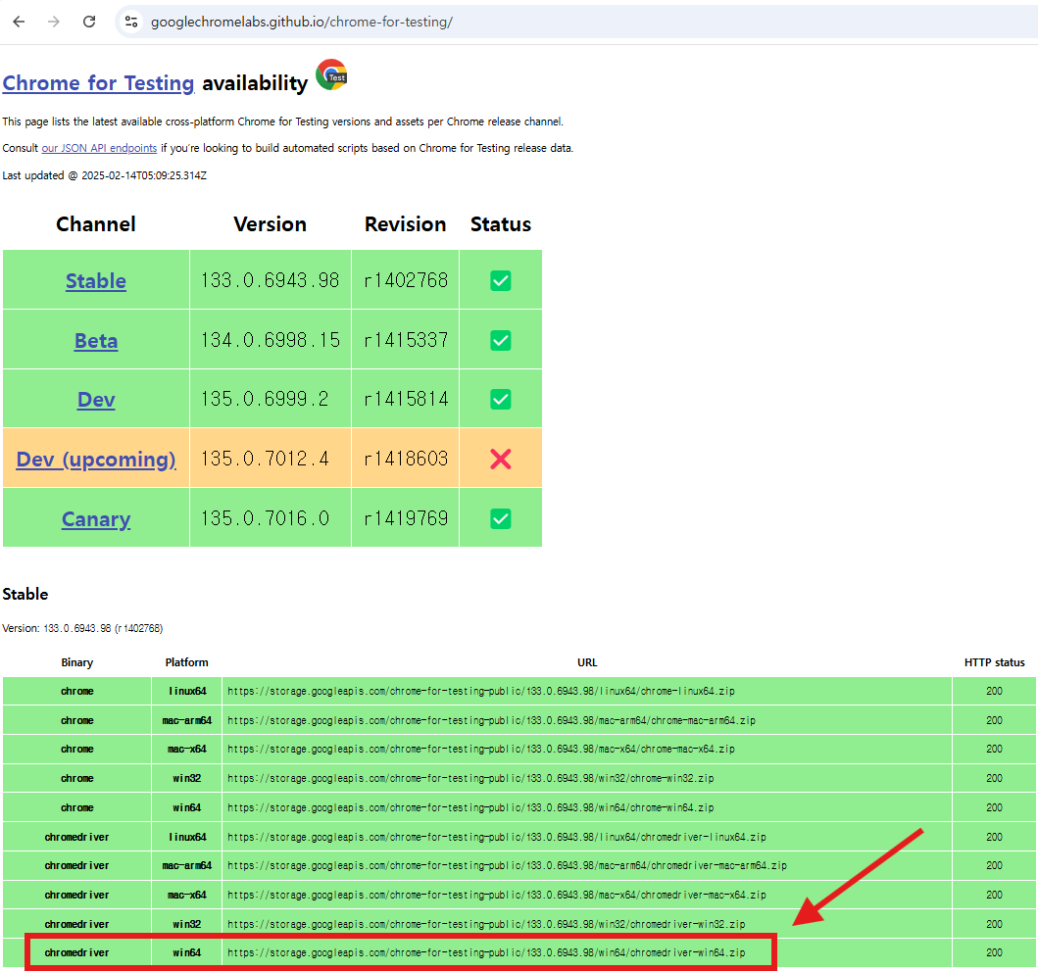
Task: Click the chromedriver-win32.zip URL
Action: [x=486, y=924]
